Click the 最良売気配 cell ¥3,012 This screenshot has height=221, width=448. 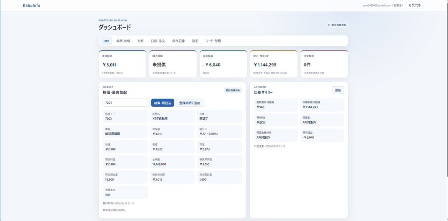click(172, 177)
